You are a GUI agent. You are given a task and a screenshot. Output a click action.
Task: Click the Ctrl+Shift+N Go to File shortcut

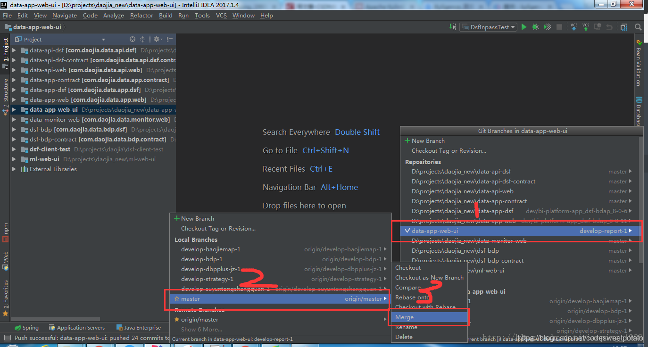[326, 151]
